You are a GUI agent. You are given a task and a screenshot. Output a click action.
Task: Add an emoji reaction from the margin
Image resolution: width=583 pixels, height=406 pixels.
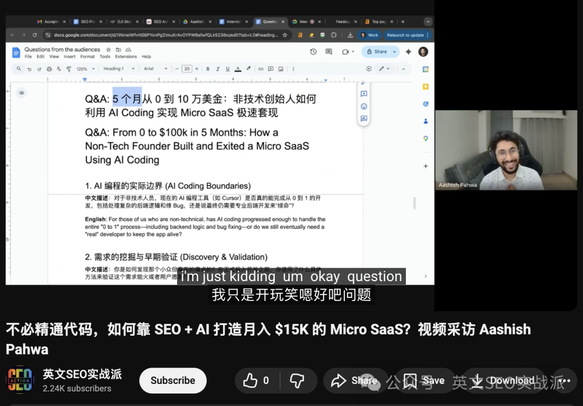(364, 107)
